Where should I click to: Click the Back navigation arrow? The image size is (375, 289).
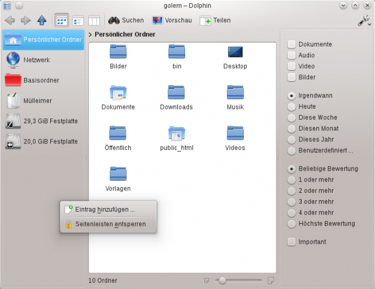tap(10, 20)
